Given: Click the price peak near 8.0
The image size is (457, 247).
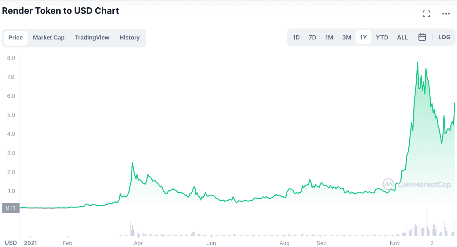Looking at the screenshot, I should 417,62.
